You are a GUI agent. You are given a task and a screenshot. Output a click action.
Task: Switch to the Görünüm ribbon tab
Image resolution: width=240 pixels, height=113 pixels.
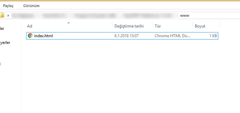[31, 6]
